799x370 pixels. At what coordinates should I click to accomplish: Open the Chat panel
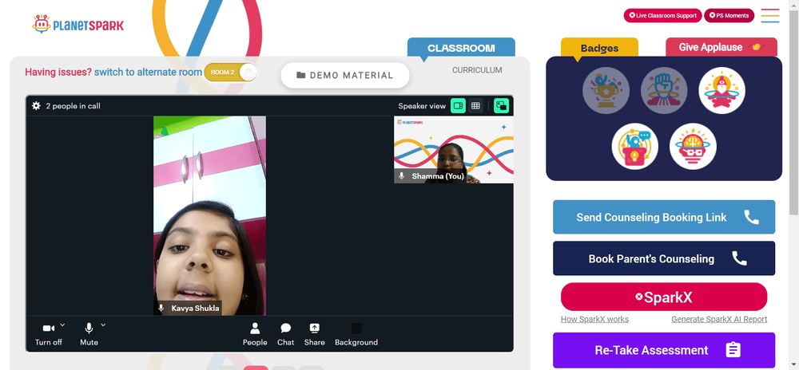point(286,334)
